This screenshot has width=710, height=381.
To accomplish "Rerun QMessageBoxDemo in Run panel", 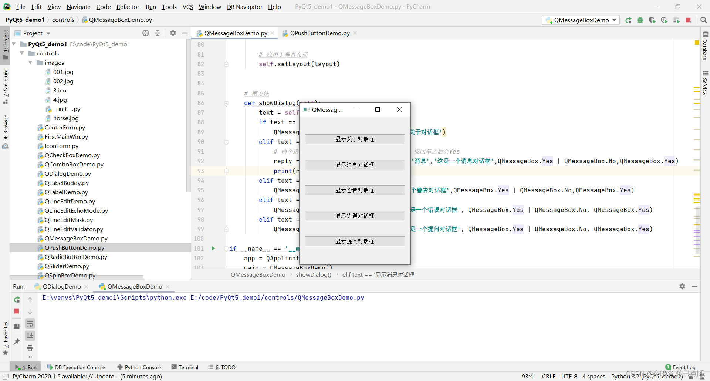I will coord(17,300).
